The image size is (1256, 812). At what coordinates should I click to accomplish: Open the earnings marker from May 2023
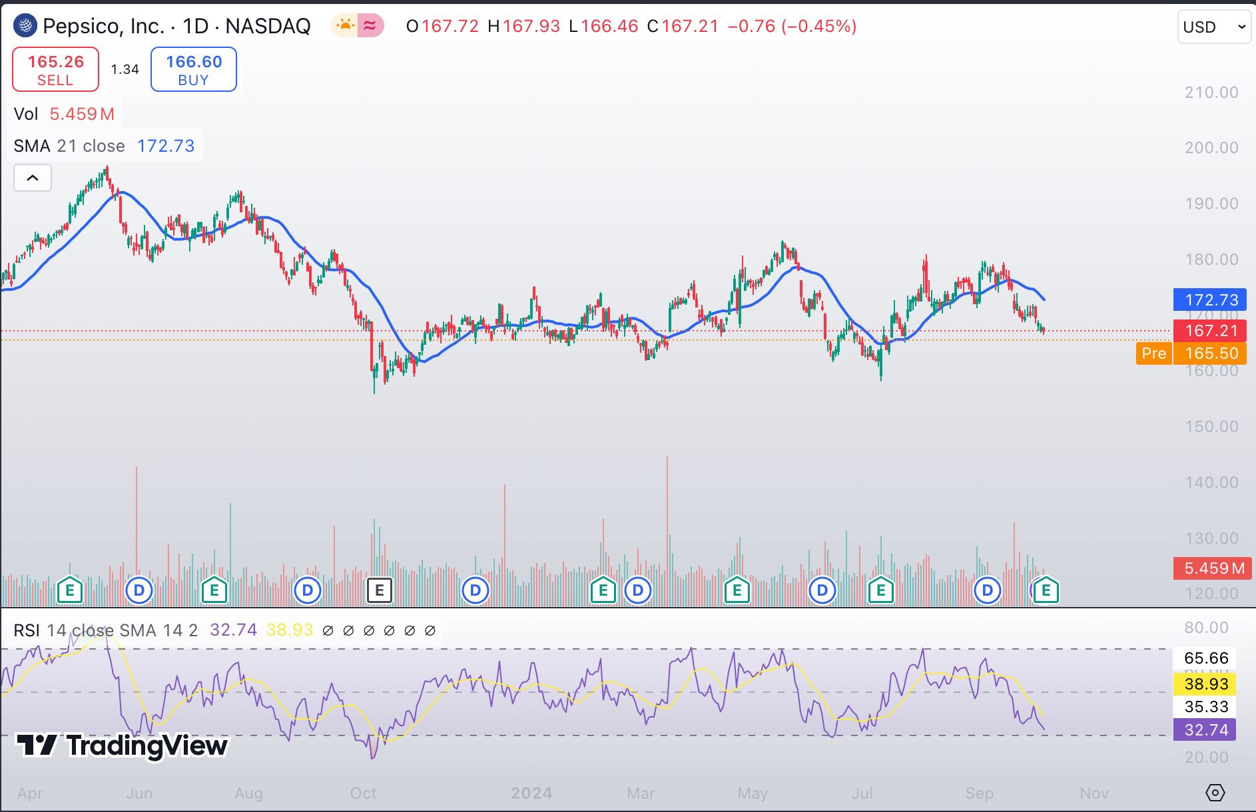point(70,590)
